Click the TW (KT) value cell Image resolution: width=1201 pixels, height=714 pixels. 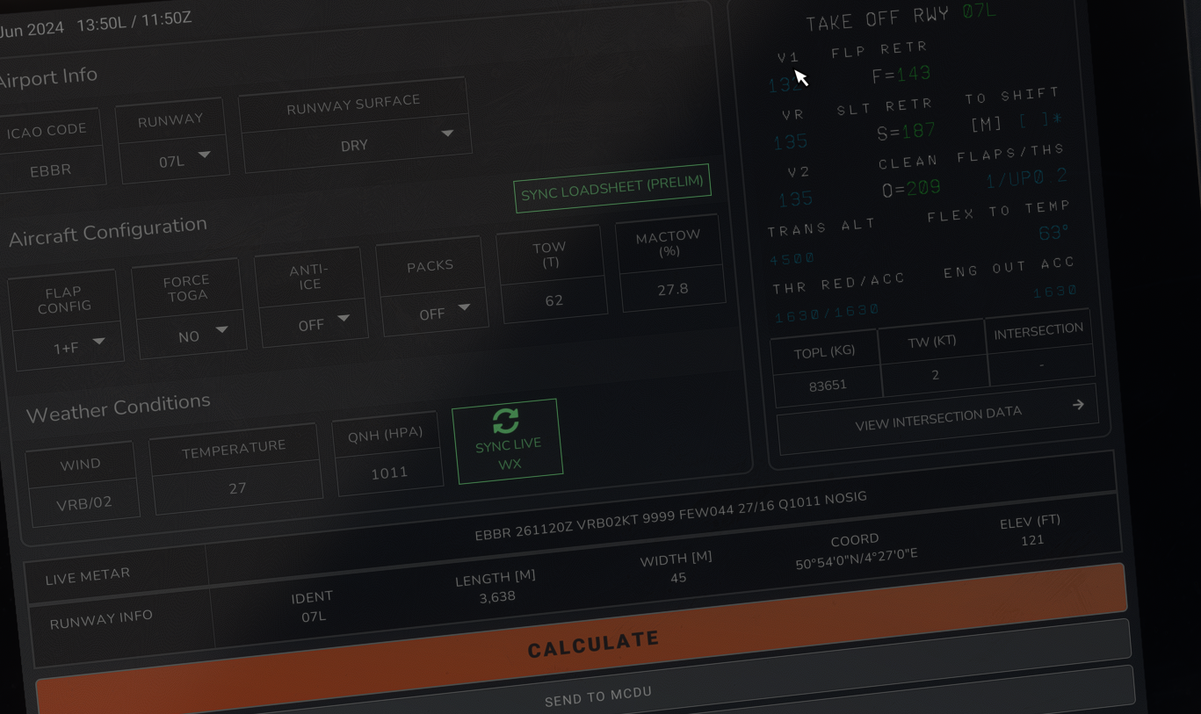point(935,374)
